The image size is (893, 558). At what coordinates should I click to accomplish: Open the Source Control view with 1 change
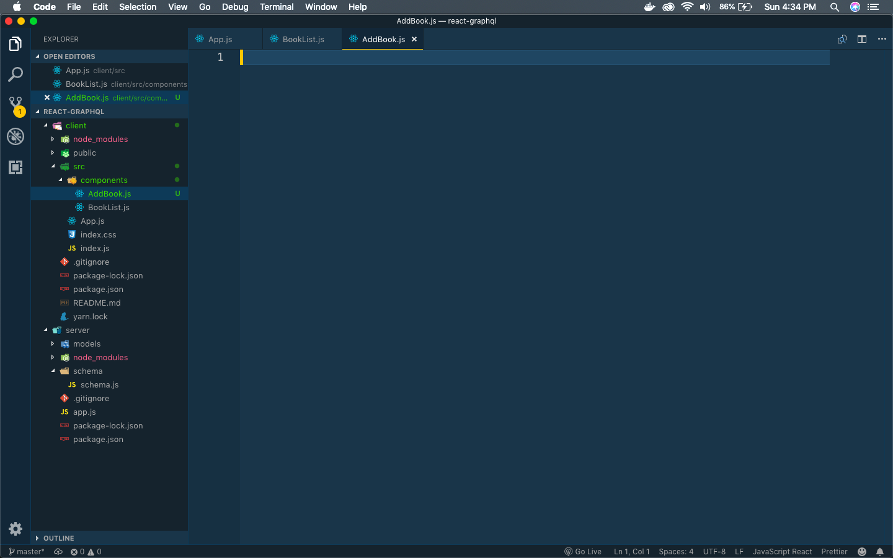(16, 106)
